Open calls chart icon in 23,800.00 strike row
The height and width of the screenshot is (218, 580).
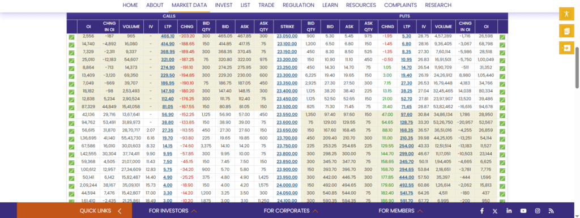pos(71,154)
